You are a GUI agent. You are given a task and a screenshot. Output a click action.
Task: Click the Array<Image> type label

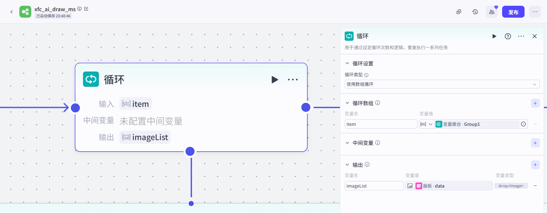click(x=511, y=186)
